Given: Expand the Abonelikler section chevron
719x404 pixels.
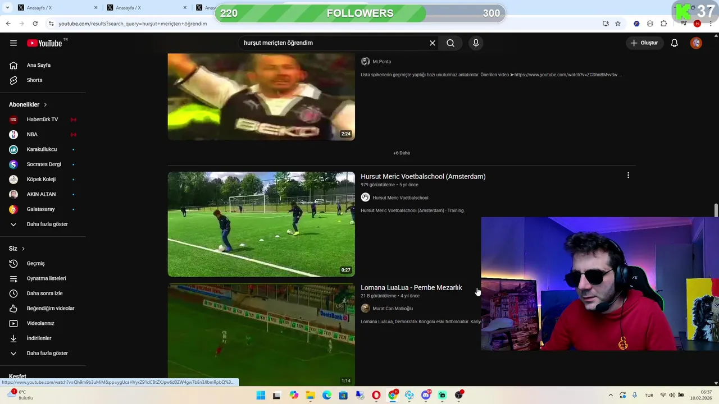Looking at the screenshot, I should pyautogui.click(x=45, y=105).
